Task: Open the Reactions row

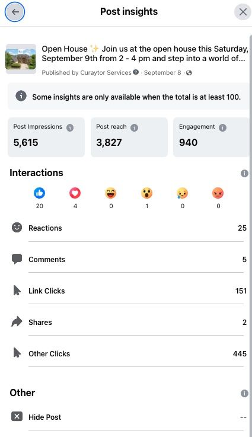Action: (x=129, y=228)
